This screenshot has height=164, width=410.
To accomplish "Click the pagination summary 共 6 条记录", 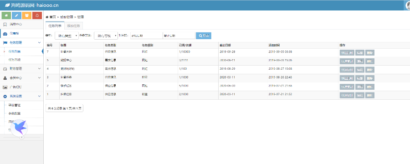I will pyautogui.click(x=64, y=108).
